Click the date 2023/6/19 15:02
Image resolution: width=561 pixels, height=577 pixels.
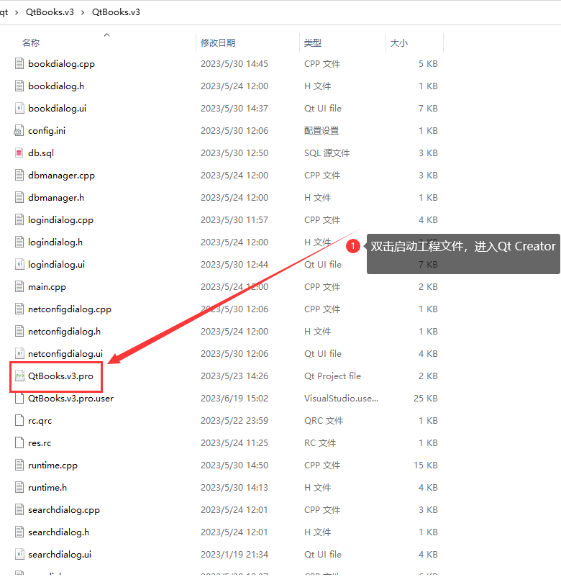234,398
